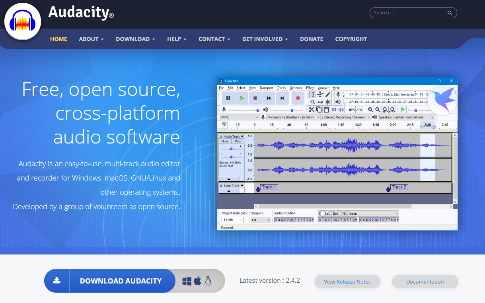Open the Transport menu
Image resolution: width=485 pixels, height=303 pixels.
pyautogui.click(x=266, y=88)
